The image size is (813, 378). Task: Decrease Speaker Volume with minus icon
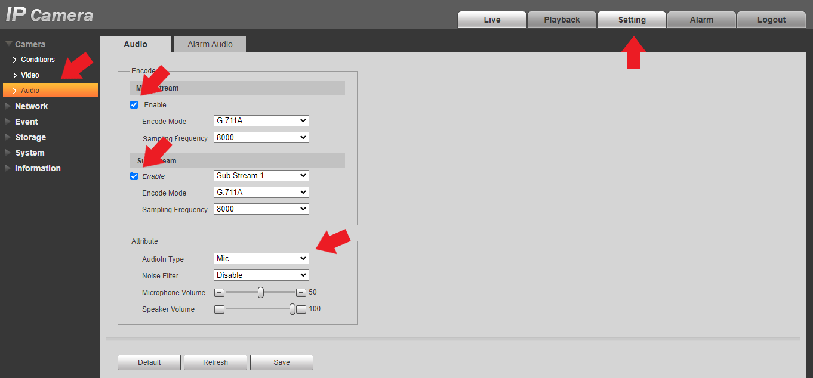tap(219, 309)
